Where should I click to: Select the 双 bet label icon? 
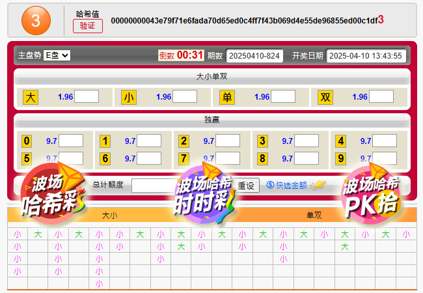[325, 97]
